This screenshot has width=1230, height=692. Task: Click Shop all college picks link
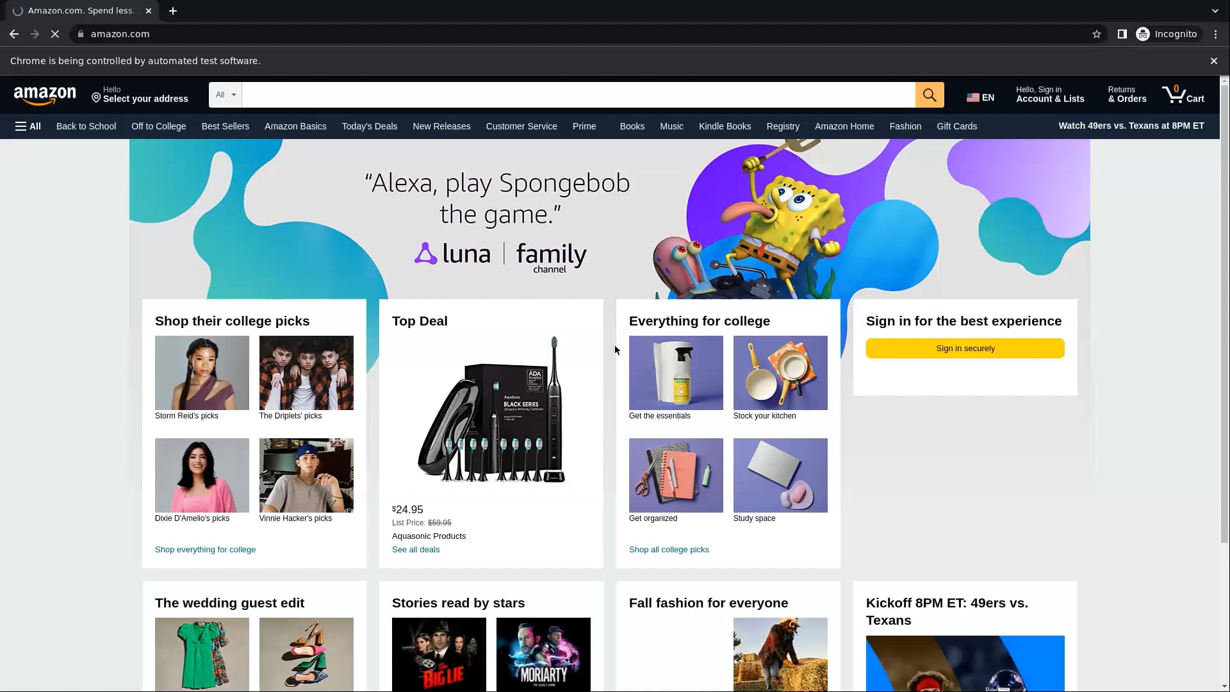click(x=669, y=550)
